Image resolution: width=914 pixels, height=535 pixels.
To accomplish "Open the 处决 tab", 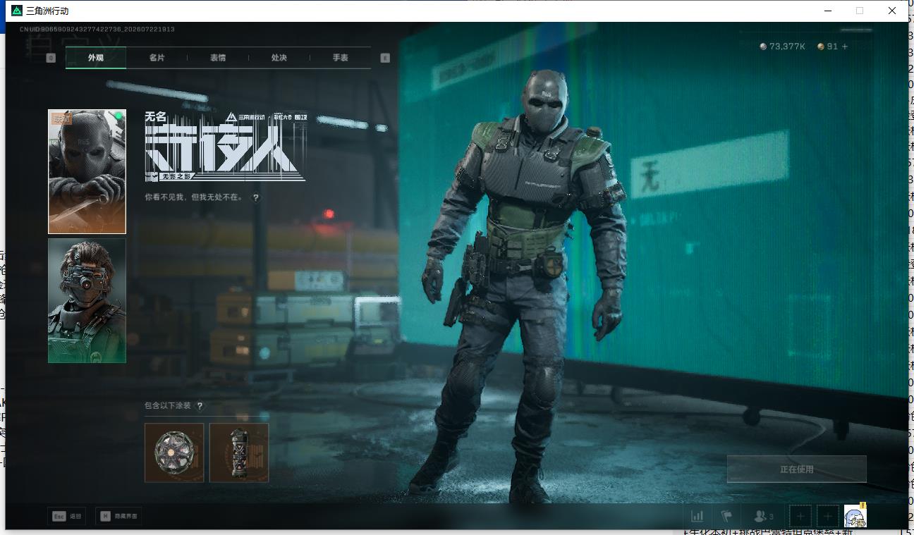I will (x=279, y=58).
